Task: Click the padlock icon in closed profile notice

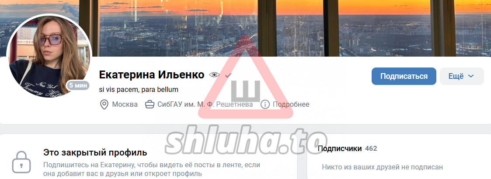Action: pyautogui.click(x=21, y=162)
